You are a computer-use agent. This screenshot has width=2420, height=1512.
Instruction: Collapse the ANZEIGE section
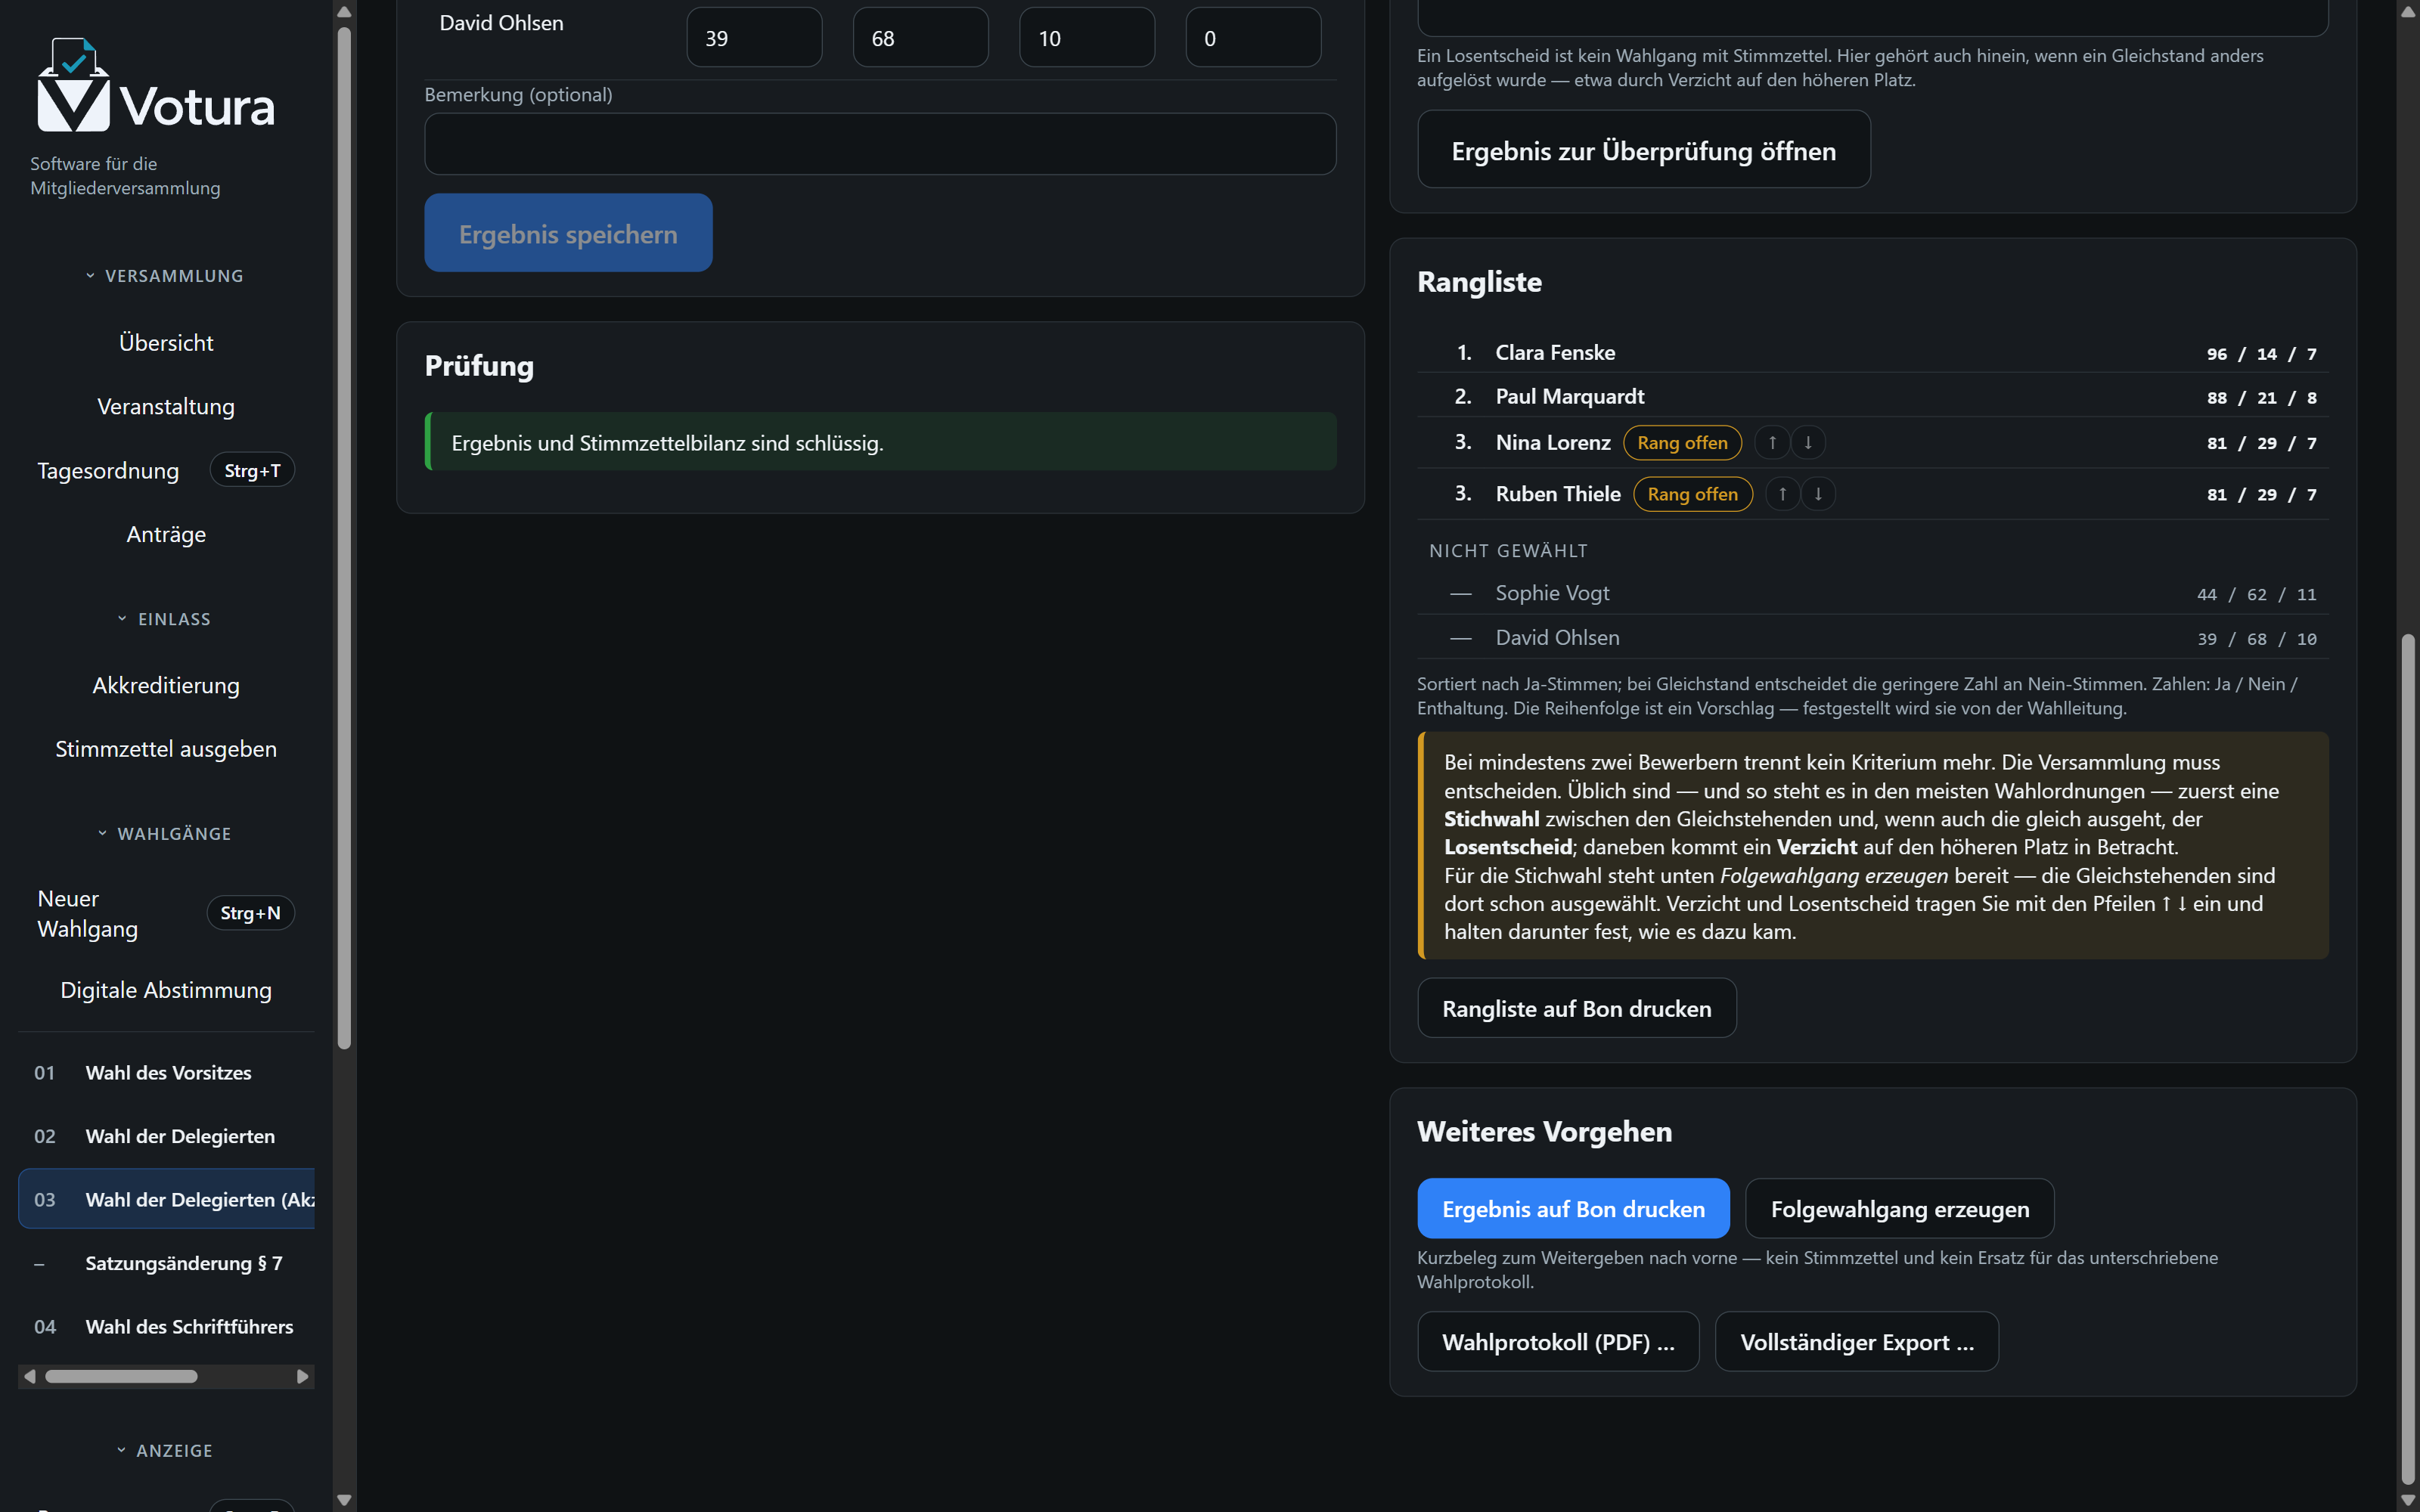click(165, 1450)
